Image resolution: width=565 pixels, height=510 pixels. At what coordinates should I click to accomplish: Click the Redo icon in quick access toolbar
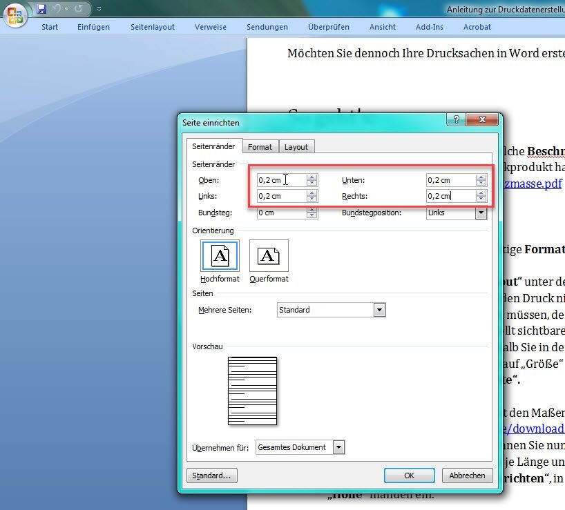[79, 9]
